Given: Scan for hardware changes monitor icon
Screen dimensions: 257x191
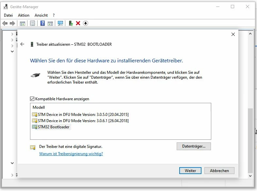Looking at the screenshot, I should 60,23.
